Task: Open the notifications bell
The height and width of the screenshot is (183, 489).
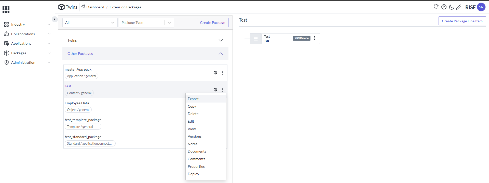Action: (x=436, y=7)
